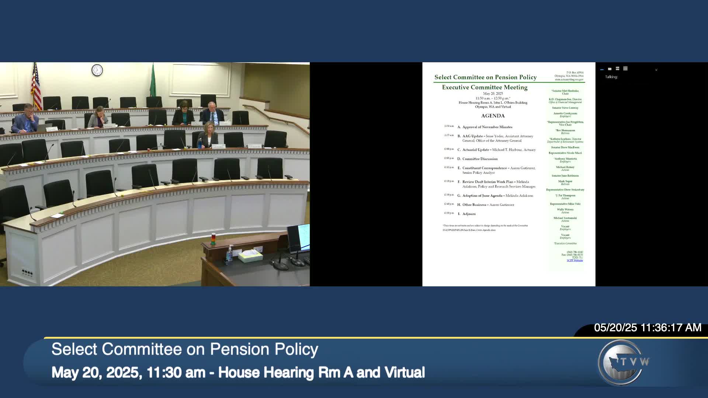Click the 'Talking:' speaker indicator
708x398 pixels.
click(x=611, y=77)
